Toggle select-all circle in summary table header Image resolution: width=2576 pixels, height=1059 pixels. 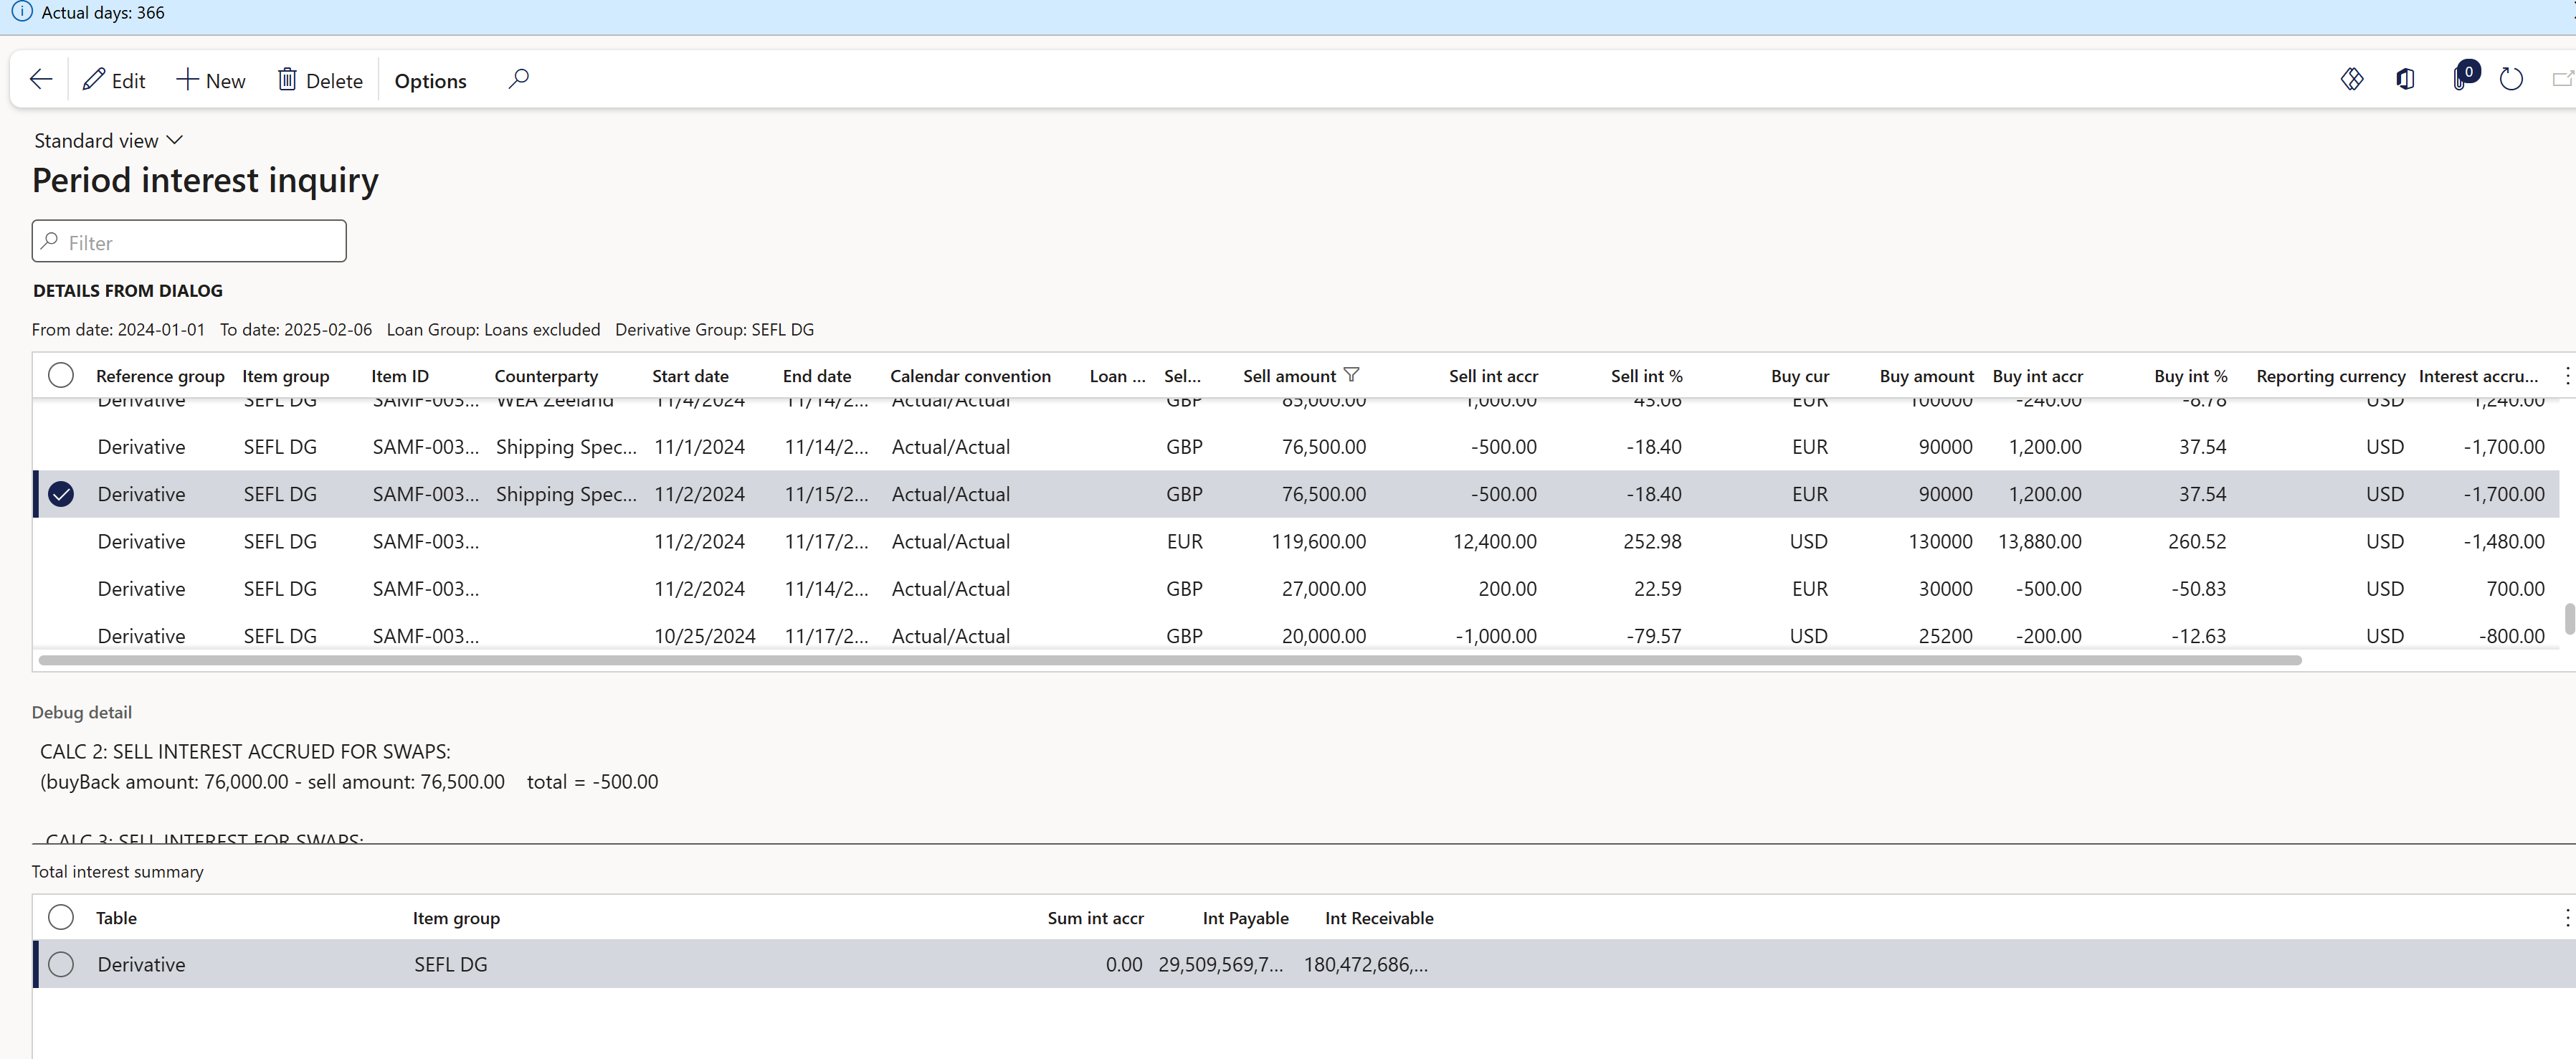point(61,917)
